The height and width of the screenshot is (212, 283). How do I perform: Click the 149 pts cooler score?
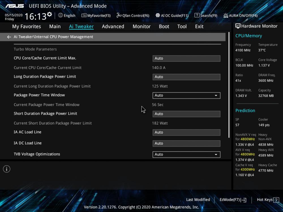tap(264, 125)
